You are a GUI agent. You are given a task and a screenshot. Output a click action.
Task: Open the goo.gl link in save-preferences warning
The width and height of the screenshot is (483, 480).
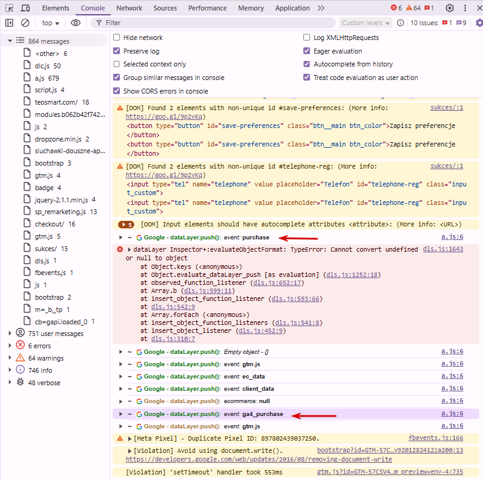tap(164, 117)
